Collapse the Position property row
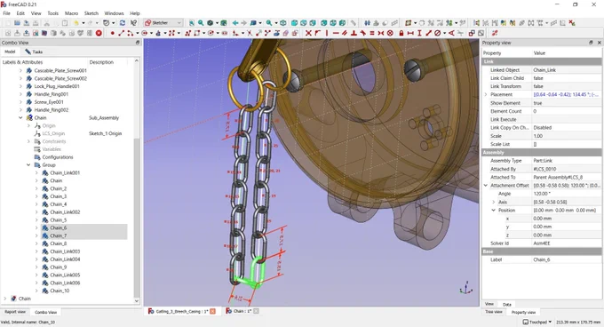 494,211
